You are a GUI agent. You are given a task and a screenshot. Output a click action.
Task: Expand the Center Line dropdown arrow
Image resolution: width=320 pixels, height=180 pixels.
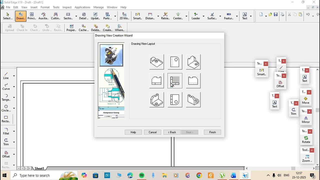click(x=186, y=16)
